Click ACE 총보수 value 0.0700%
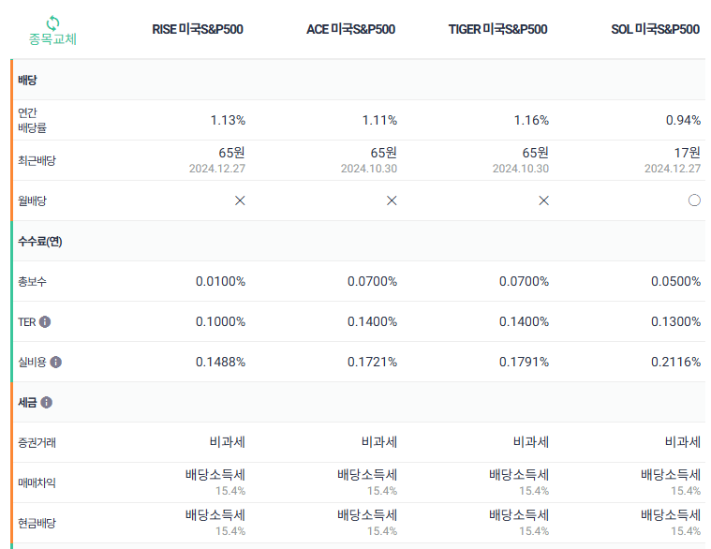The image size is (711, 549). [x=372, y=282]
